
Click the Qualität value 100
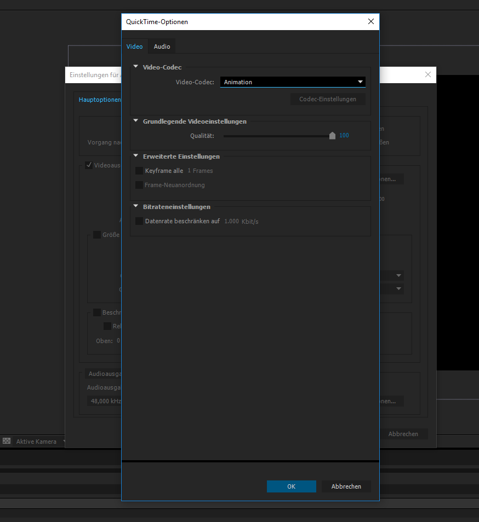344,136
